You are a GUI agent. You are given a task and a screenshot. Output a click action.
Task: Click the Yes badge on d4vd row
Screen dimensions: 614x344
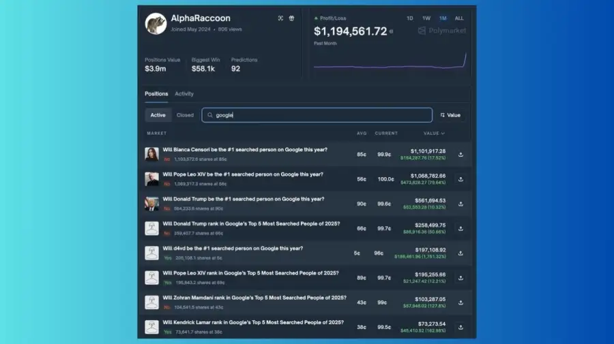tap(168, 258)
